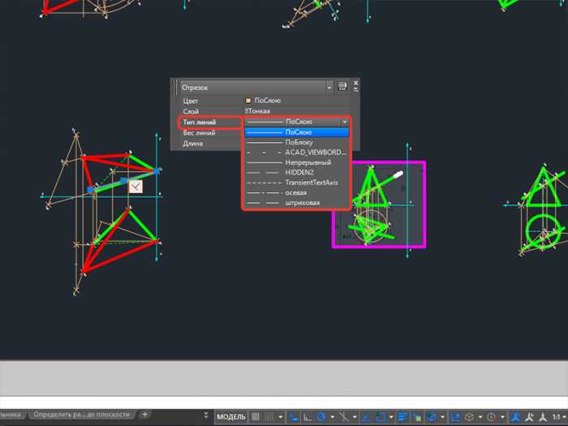The height and width of the screenshot is (426, 568).
Task: Switch to Определить ра... до плоскости tab
Action: pos(81,415)
